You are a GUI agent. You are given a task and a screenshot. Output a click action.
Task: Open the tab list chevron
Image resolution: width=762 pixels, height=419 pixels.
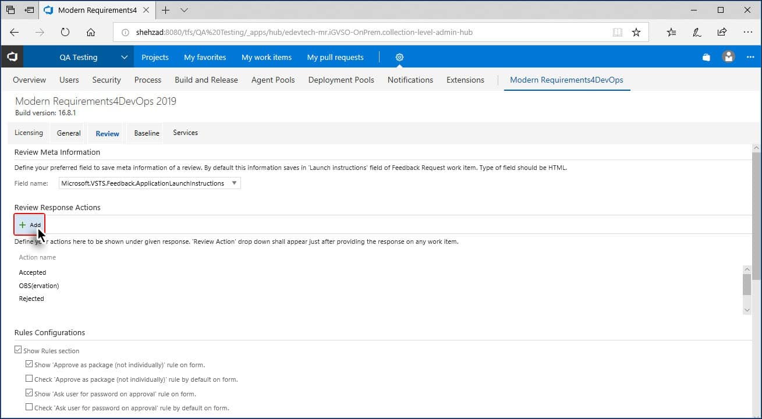(185, 10)
